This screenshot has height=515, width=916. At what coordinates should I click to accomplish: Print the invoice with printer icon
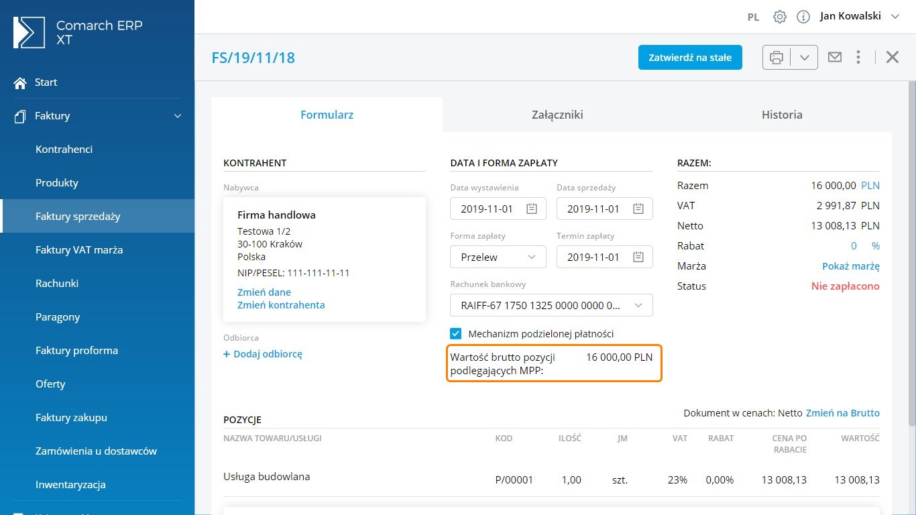777,58
